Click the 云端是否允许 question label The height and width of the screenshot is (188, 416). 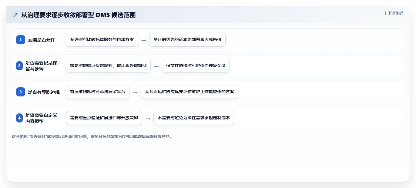tap(42, 40)
